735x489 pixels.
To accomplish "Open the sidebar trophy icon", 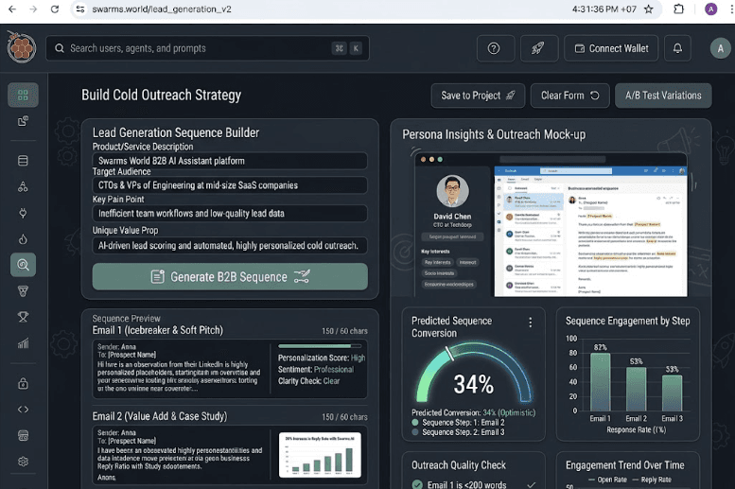I will pos(23,317).
